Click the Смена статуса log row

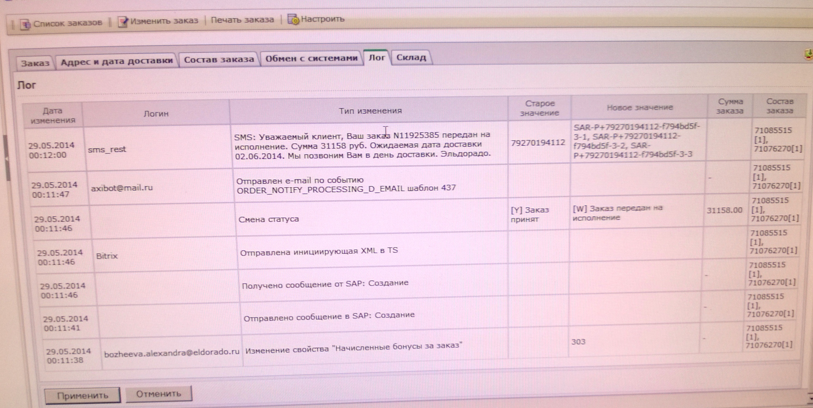pos(269,219)
